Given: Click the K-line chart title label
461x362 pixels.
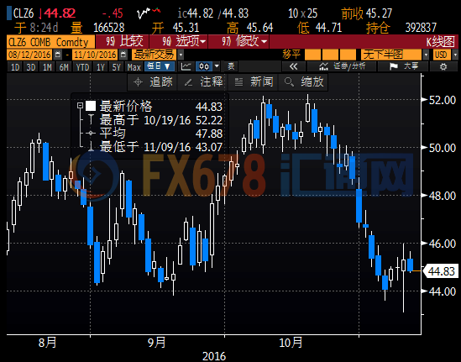Looking at the screenshot, I should [440, 42].
